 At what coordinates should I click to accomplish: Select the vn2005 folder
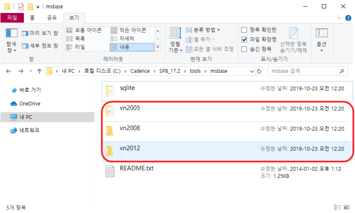coord(227,112)
